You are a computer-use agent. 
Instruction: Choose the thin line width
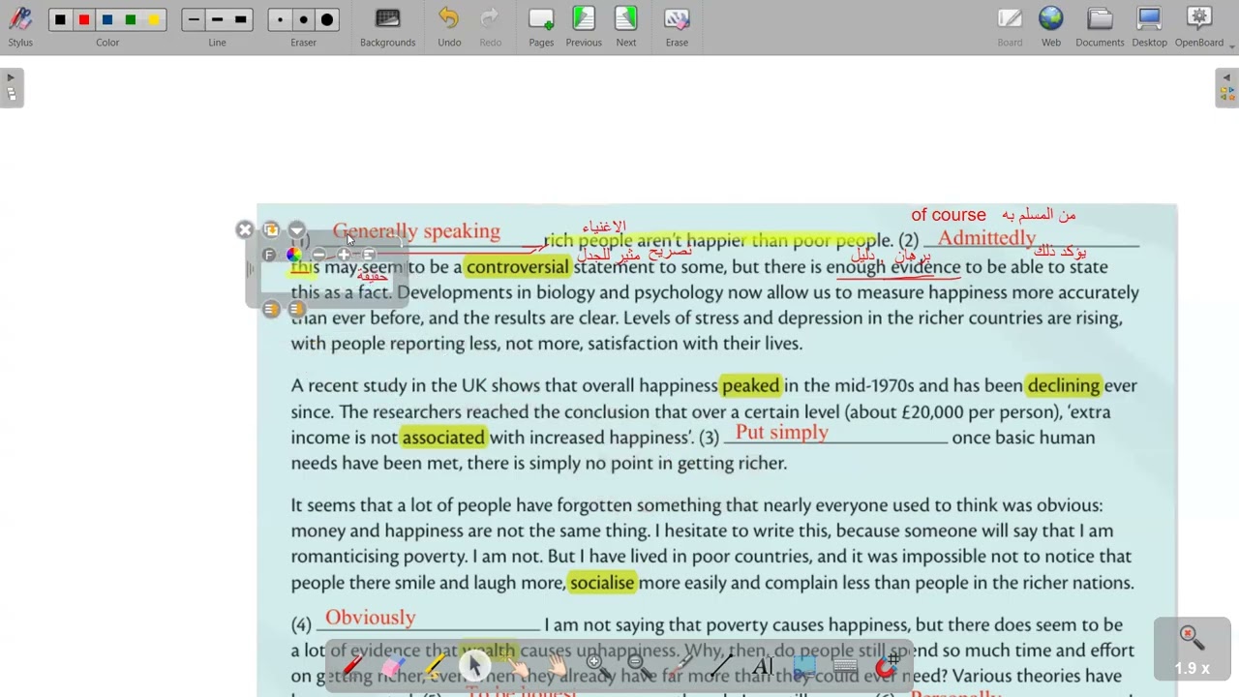tap(194, 19)
